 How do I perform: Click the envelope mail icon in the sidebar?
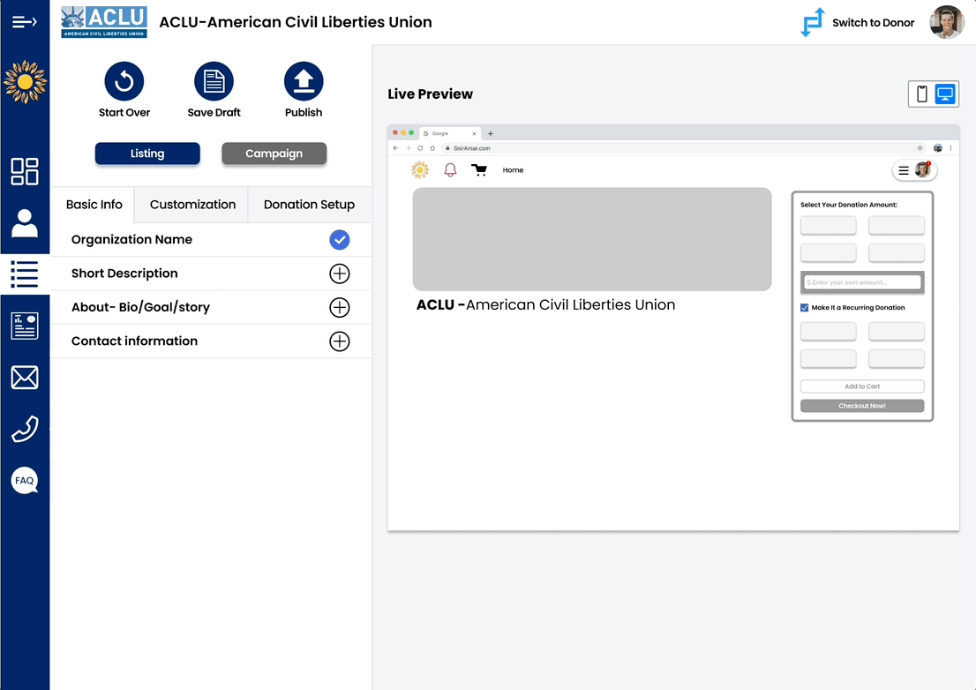pyautogui.click(x=25, y=378)
